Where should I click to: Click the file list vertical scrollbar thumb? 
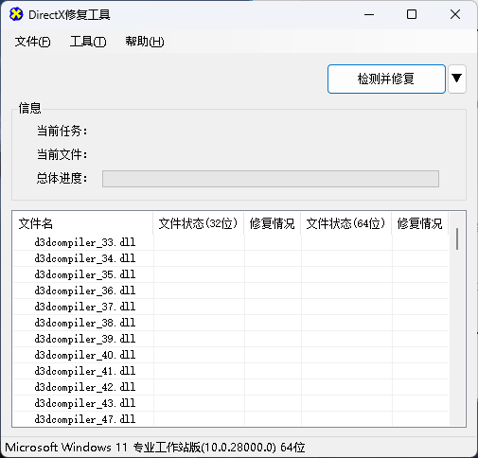[x=457, y=239]
